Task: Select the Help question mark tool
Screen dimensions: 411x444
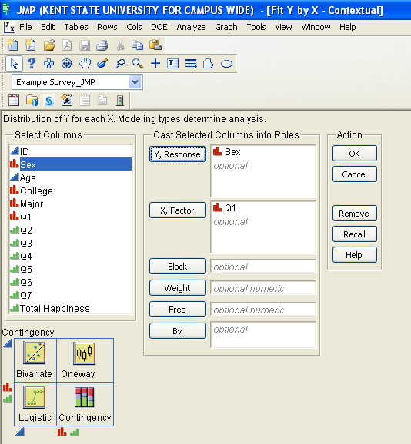Action: pyautogui.click(x=32, y=64)
